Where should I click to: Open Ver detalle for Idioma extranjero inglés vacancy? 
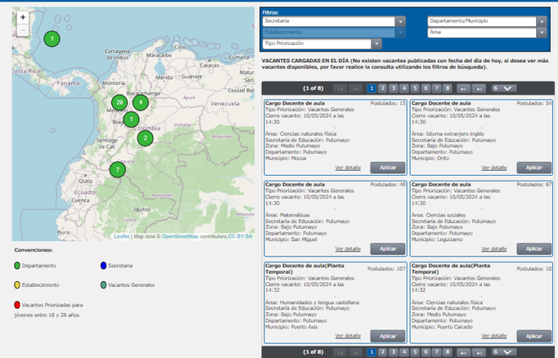[x=494, y=167]
